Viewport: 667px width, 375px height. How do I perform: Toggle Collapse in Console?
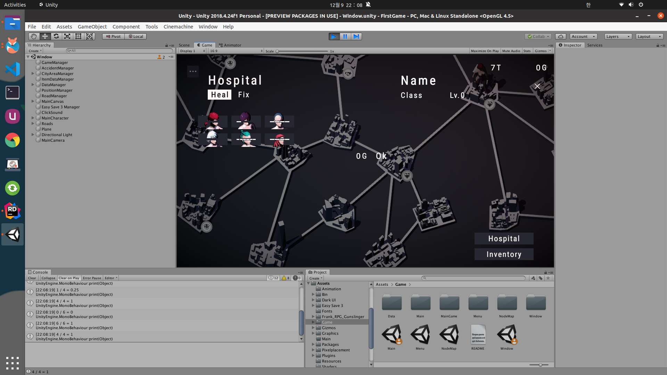48,278
